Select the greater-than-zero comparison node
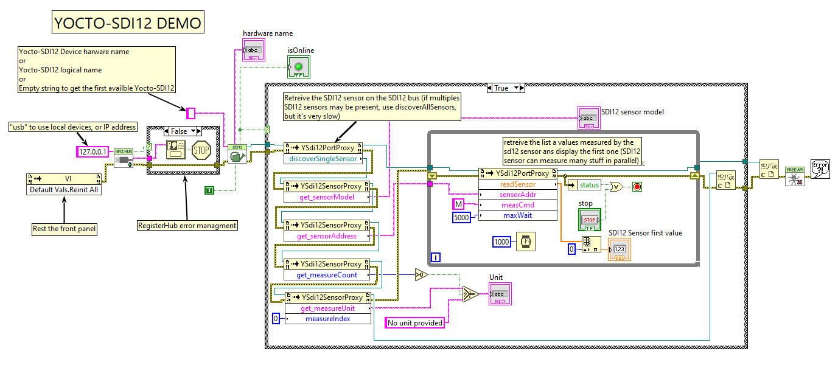This screenshot has width=838, height=365. click(x=421, y=275)
